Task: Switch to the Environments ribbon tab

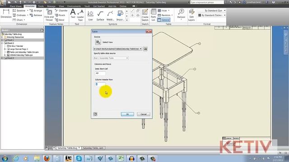Action: (x=74, y=6)
